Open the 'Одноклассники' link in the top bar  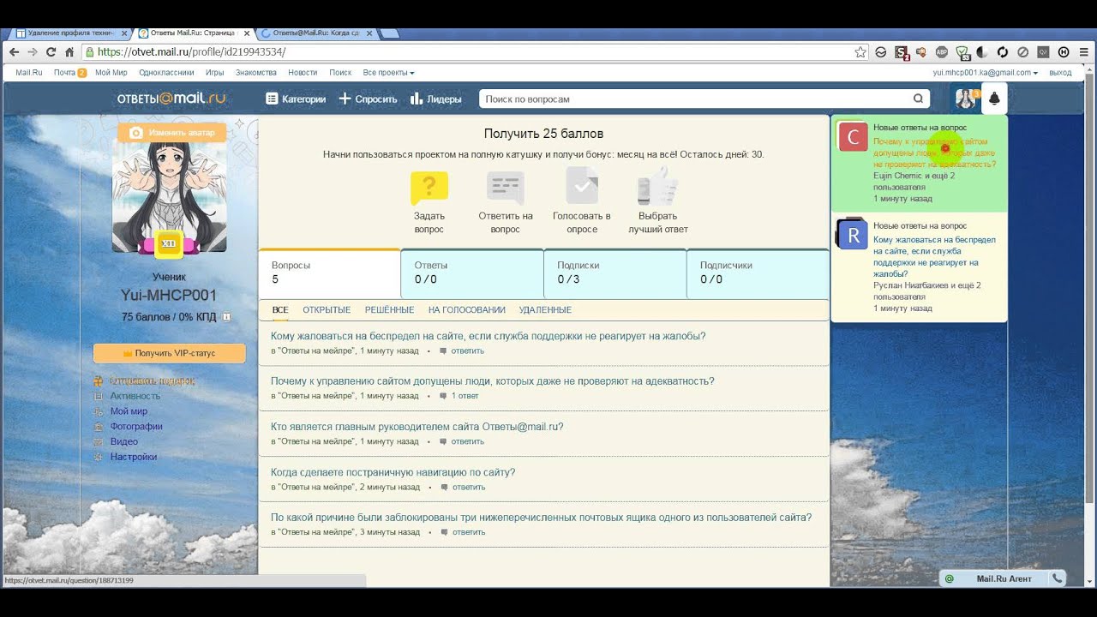(x=166, y=73)
